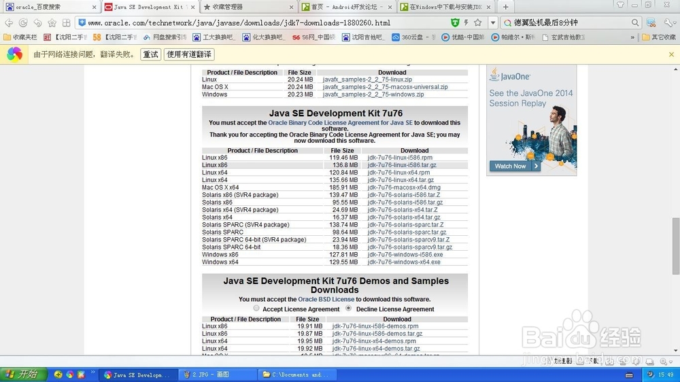Click the favorites star icon in navigation bar
The image size is (680, 382).
(x=52, y=22)
